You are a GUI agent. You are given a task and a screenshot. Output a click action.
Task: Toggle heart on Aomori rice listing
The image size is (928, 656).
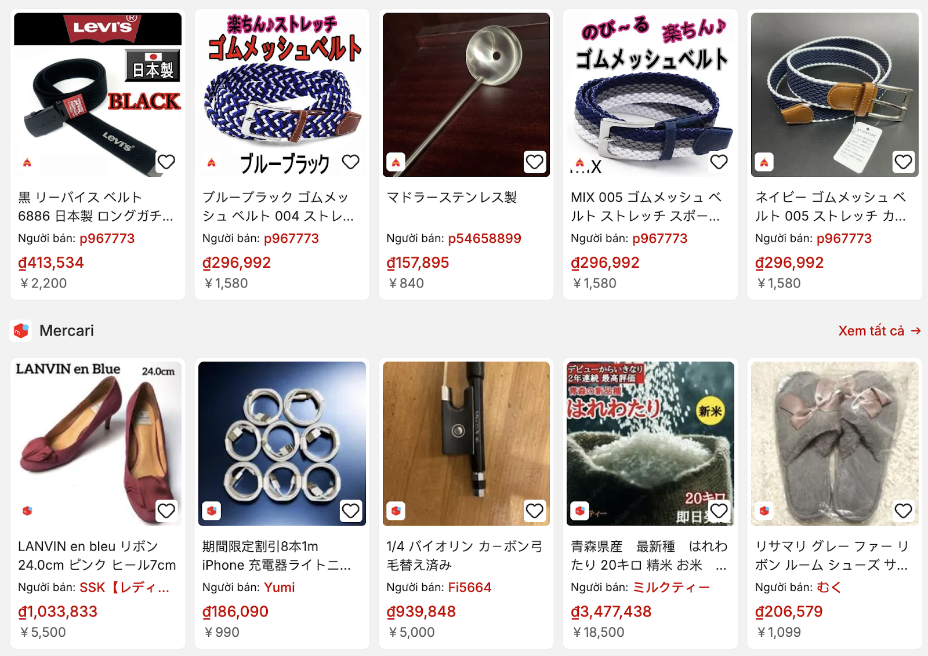719,511
